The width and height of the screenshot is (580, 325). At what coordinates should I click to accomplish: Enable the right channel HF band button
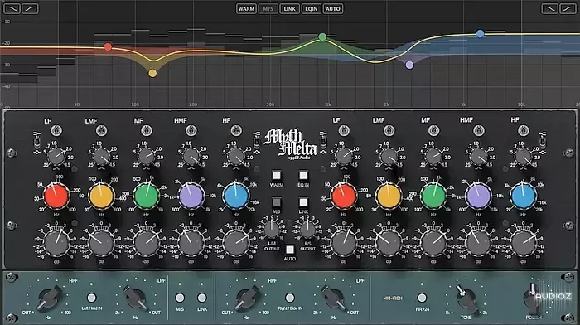tap(523, 130)
